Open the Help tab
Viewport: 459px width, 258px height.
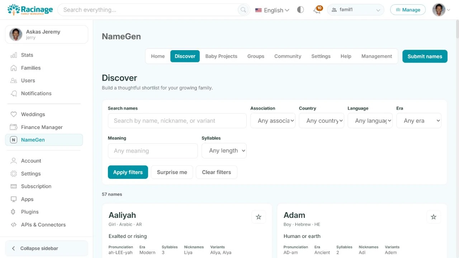point(346,56)
